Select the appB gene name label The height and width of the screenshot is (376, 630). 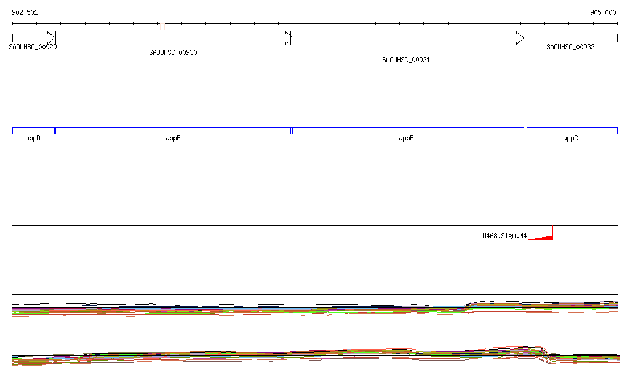point(406,138)
